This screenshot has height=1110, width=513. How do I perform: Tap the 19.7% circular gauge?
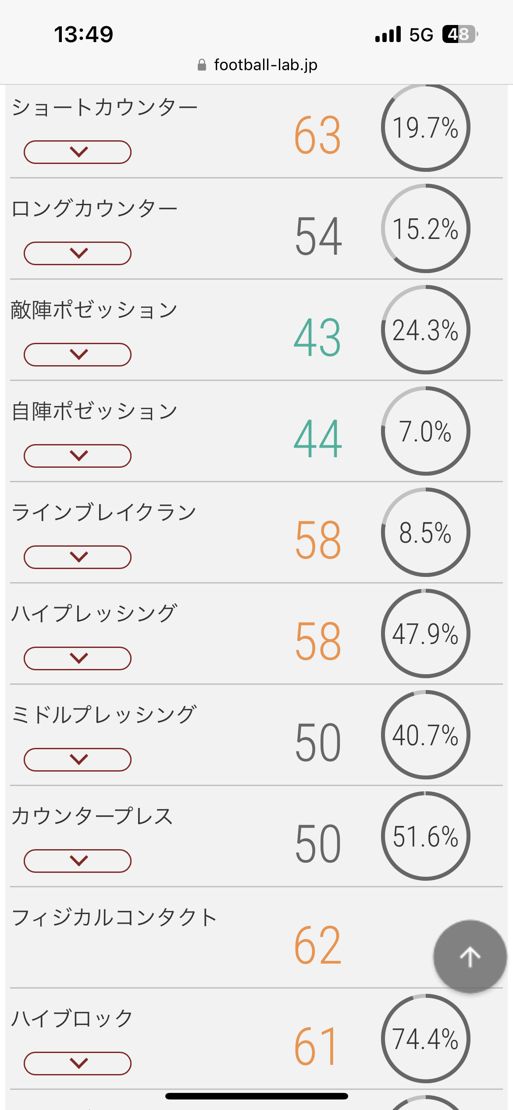click(425, 128)
